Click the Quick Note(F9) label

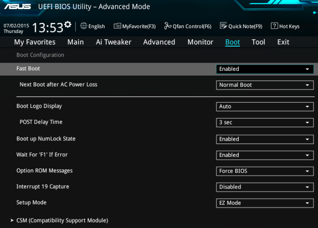pos(245,26)
